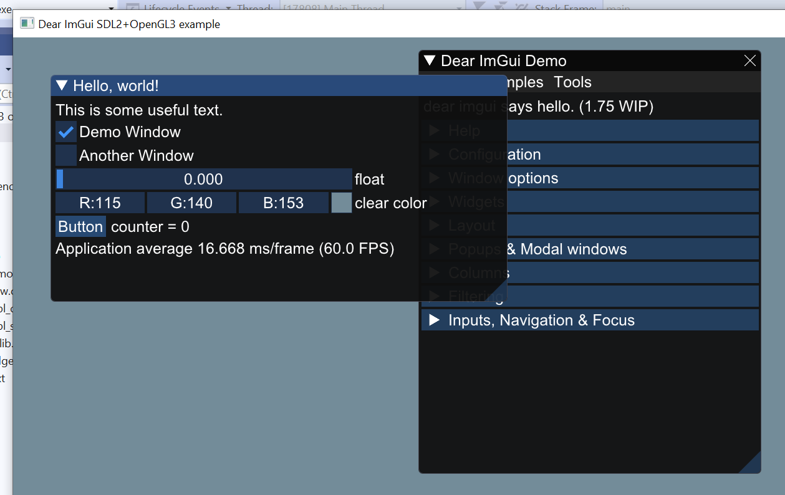The height and width of the screenshot is (495, 785).
Task: Expand the Widgets section header
Action: [590, 202]
